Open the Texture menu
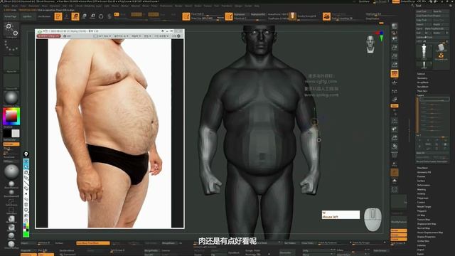 click(208, 6)
